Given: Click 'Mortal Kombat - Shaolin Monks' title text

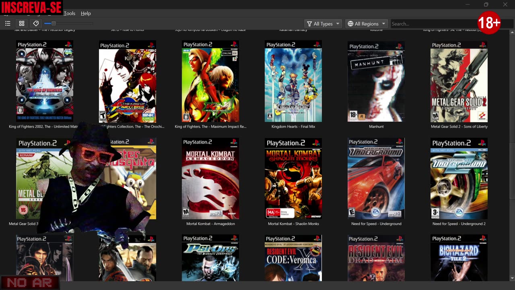Looking at the screenshot, I should (x=293, y=224).
